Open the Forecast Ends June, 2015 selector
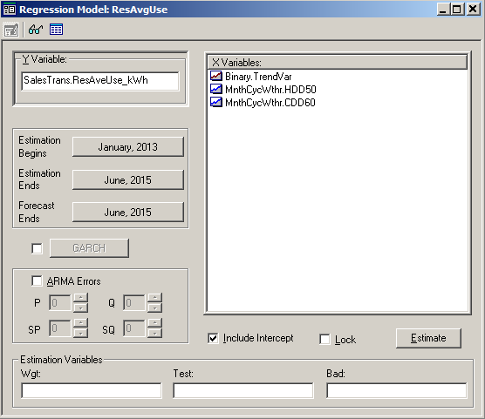 (x=128, y=212)
